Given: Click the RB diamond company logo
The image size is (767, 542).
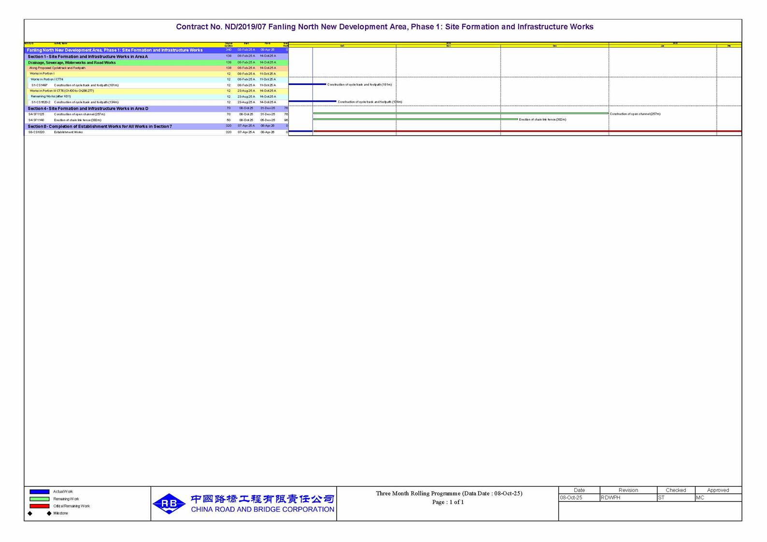Looking at the screenshot, I should pos(169,503).
